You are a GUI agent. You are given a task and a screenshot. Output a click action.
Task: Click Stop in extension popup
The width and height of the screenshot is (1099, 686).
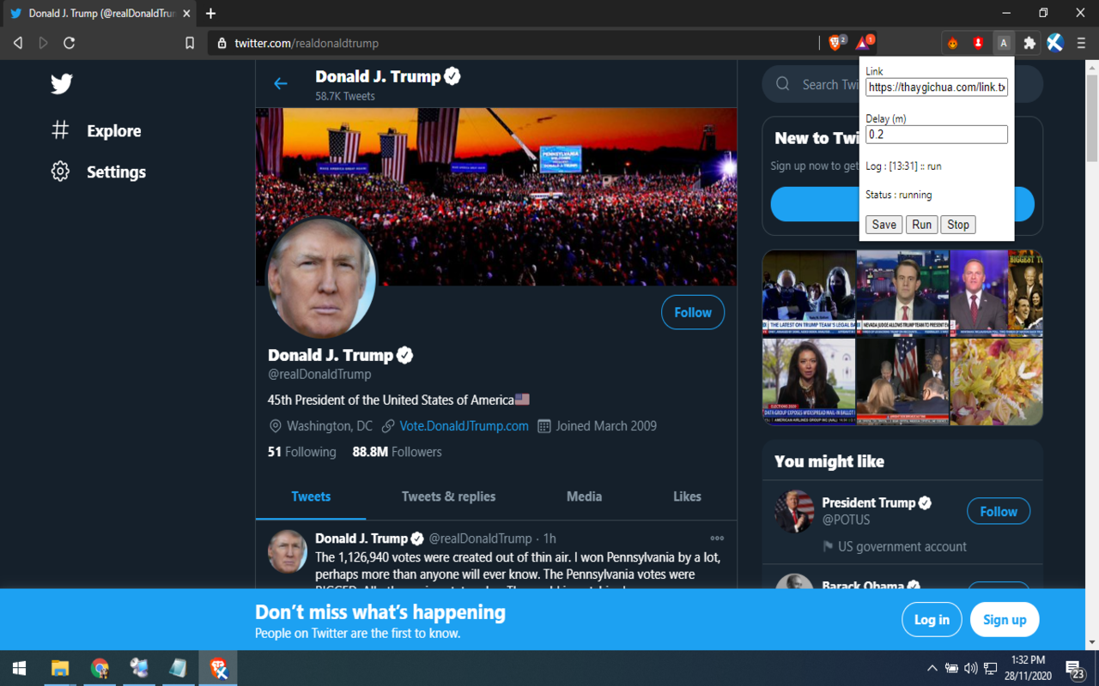(958, 225)
